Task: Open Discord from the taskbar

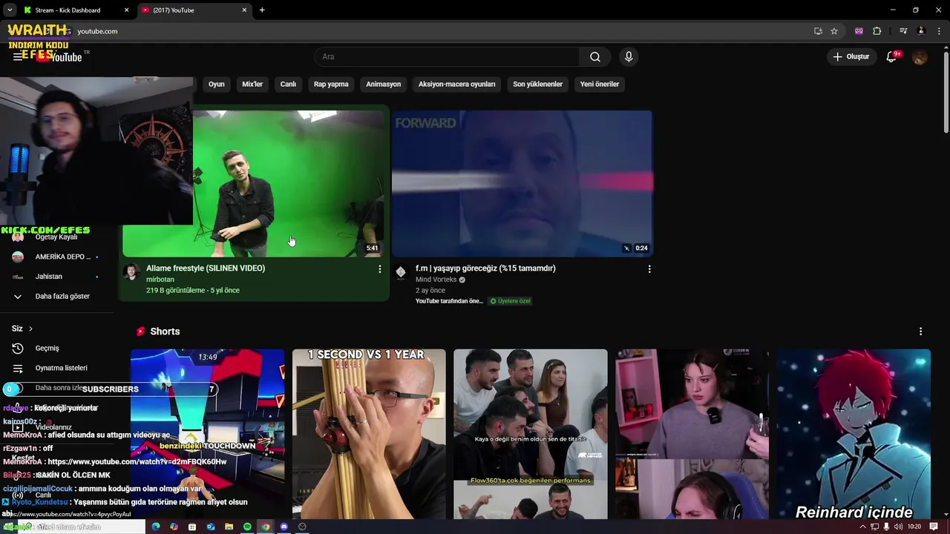Action: 284,527
